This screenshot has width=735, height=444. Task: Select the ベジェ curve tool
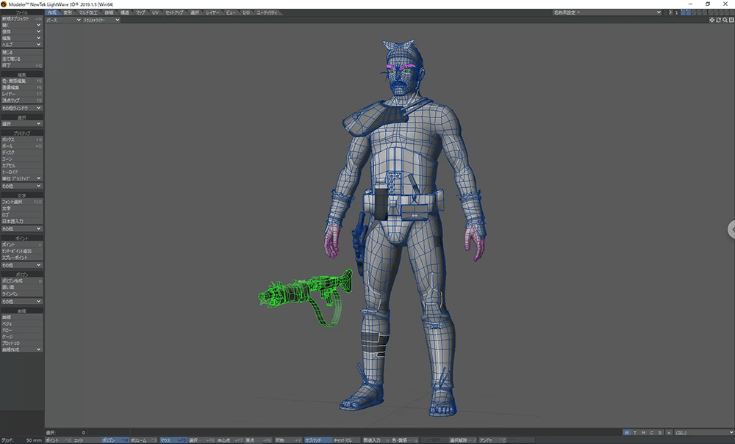(x=21, y=324)
